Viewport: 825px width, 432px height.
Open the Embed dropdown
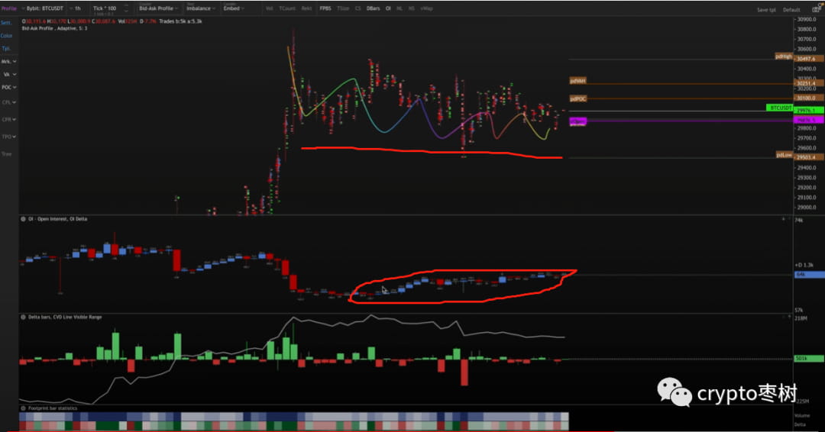click(x=234, y=8)
